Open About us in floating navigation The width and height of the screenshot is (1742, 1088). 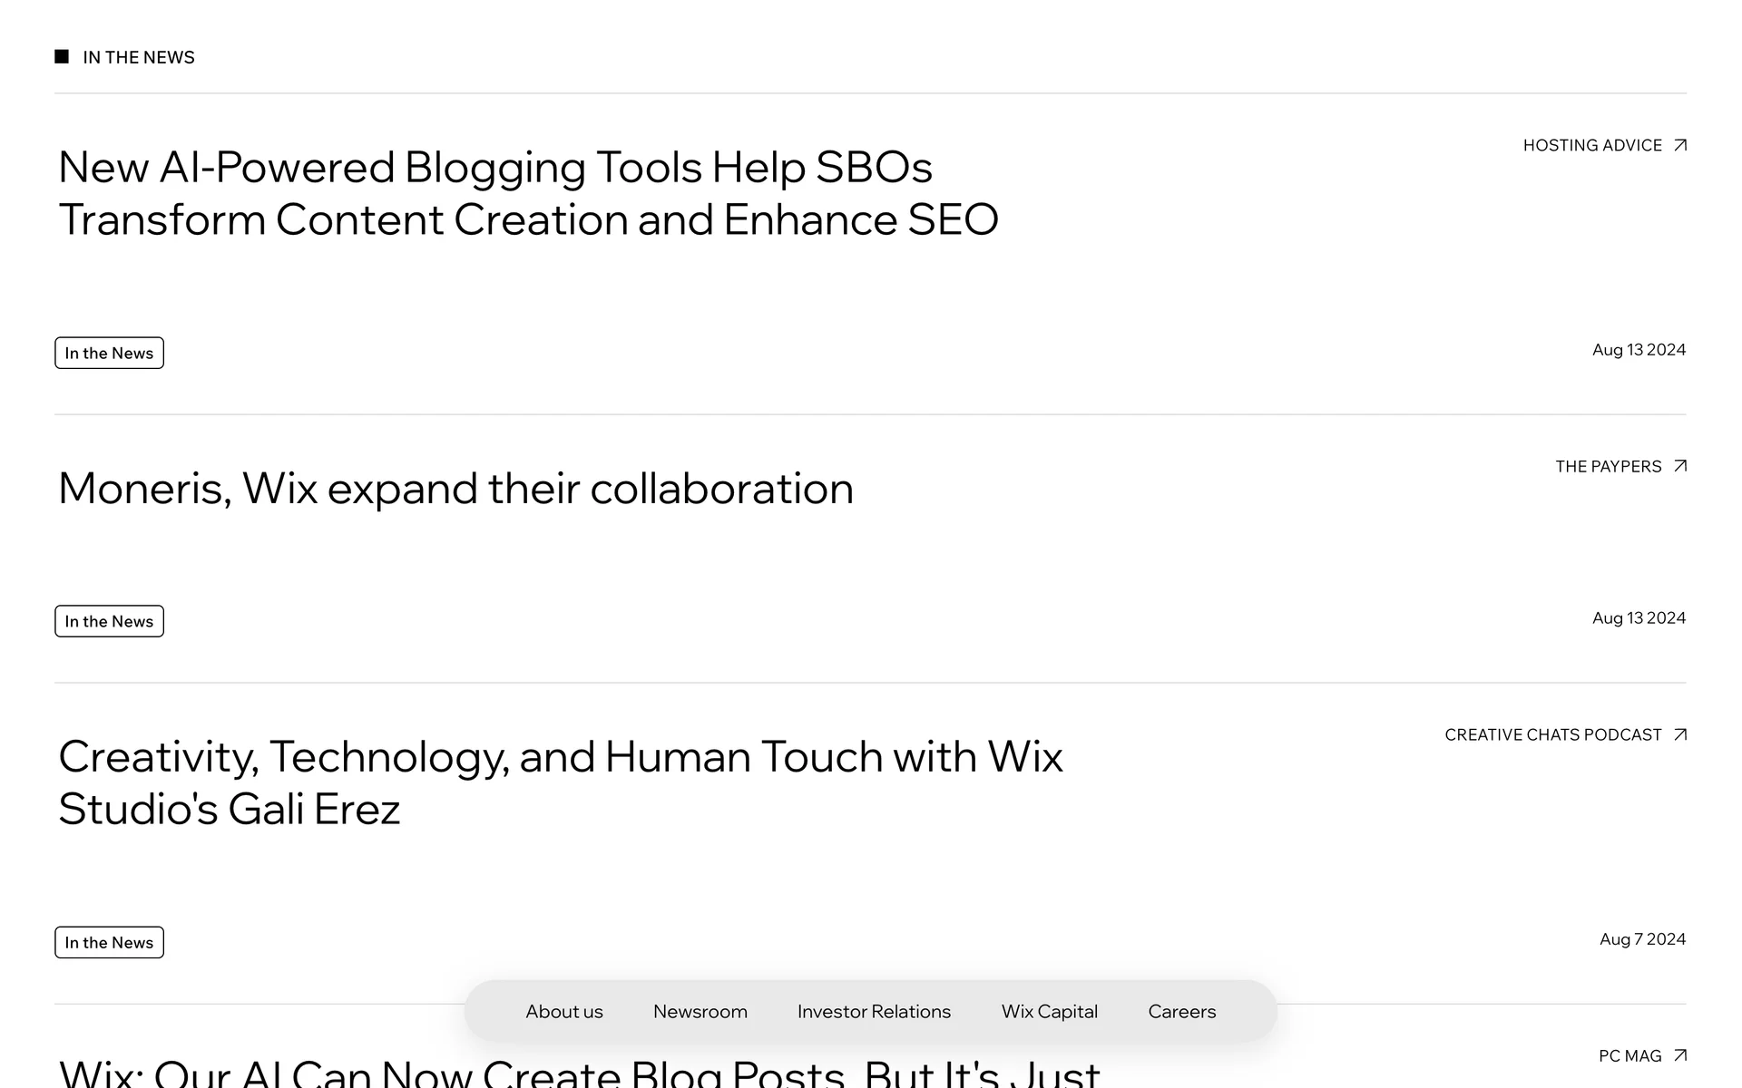click(564, 1011)
